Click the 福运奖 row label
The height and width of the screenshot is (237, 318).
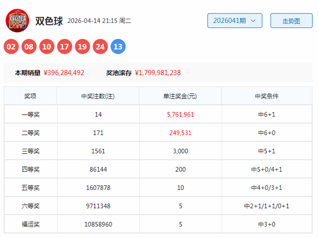point(31,224)
